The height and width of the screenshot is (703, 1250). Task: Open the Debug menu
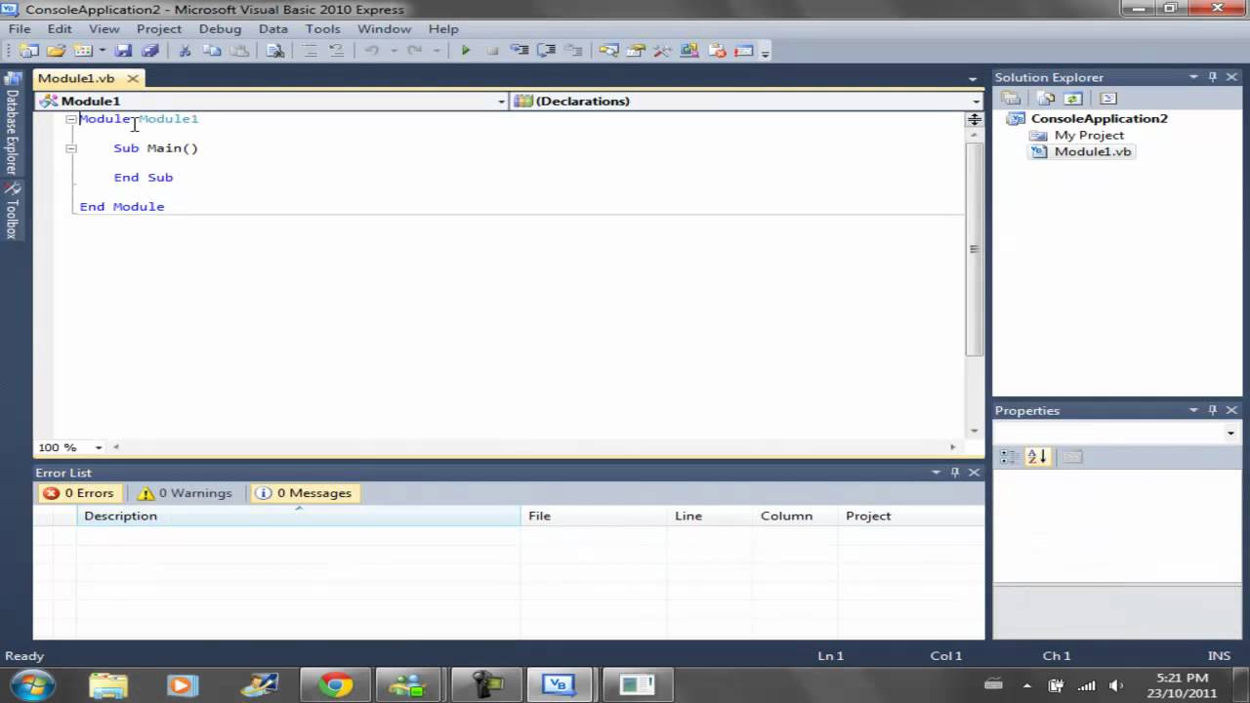[x=220, y=29]
